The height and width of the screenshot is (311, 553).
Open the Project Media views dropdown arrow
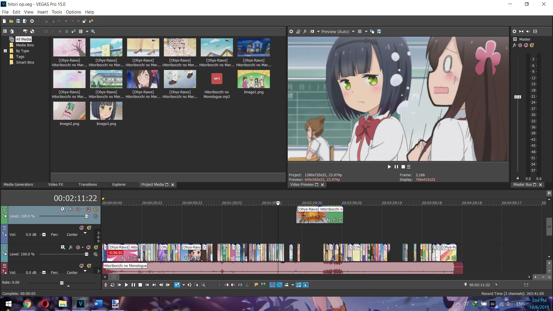(87, 31)
